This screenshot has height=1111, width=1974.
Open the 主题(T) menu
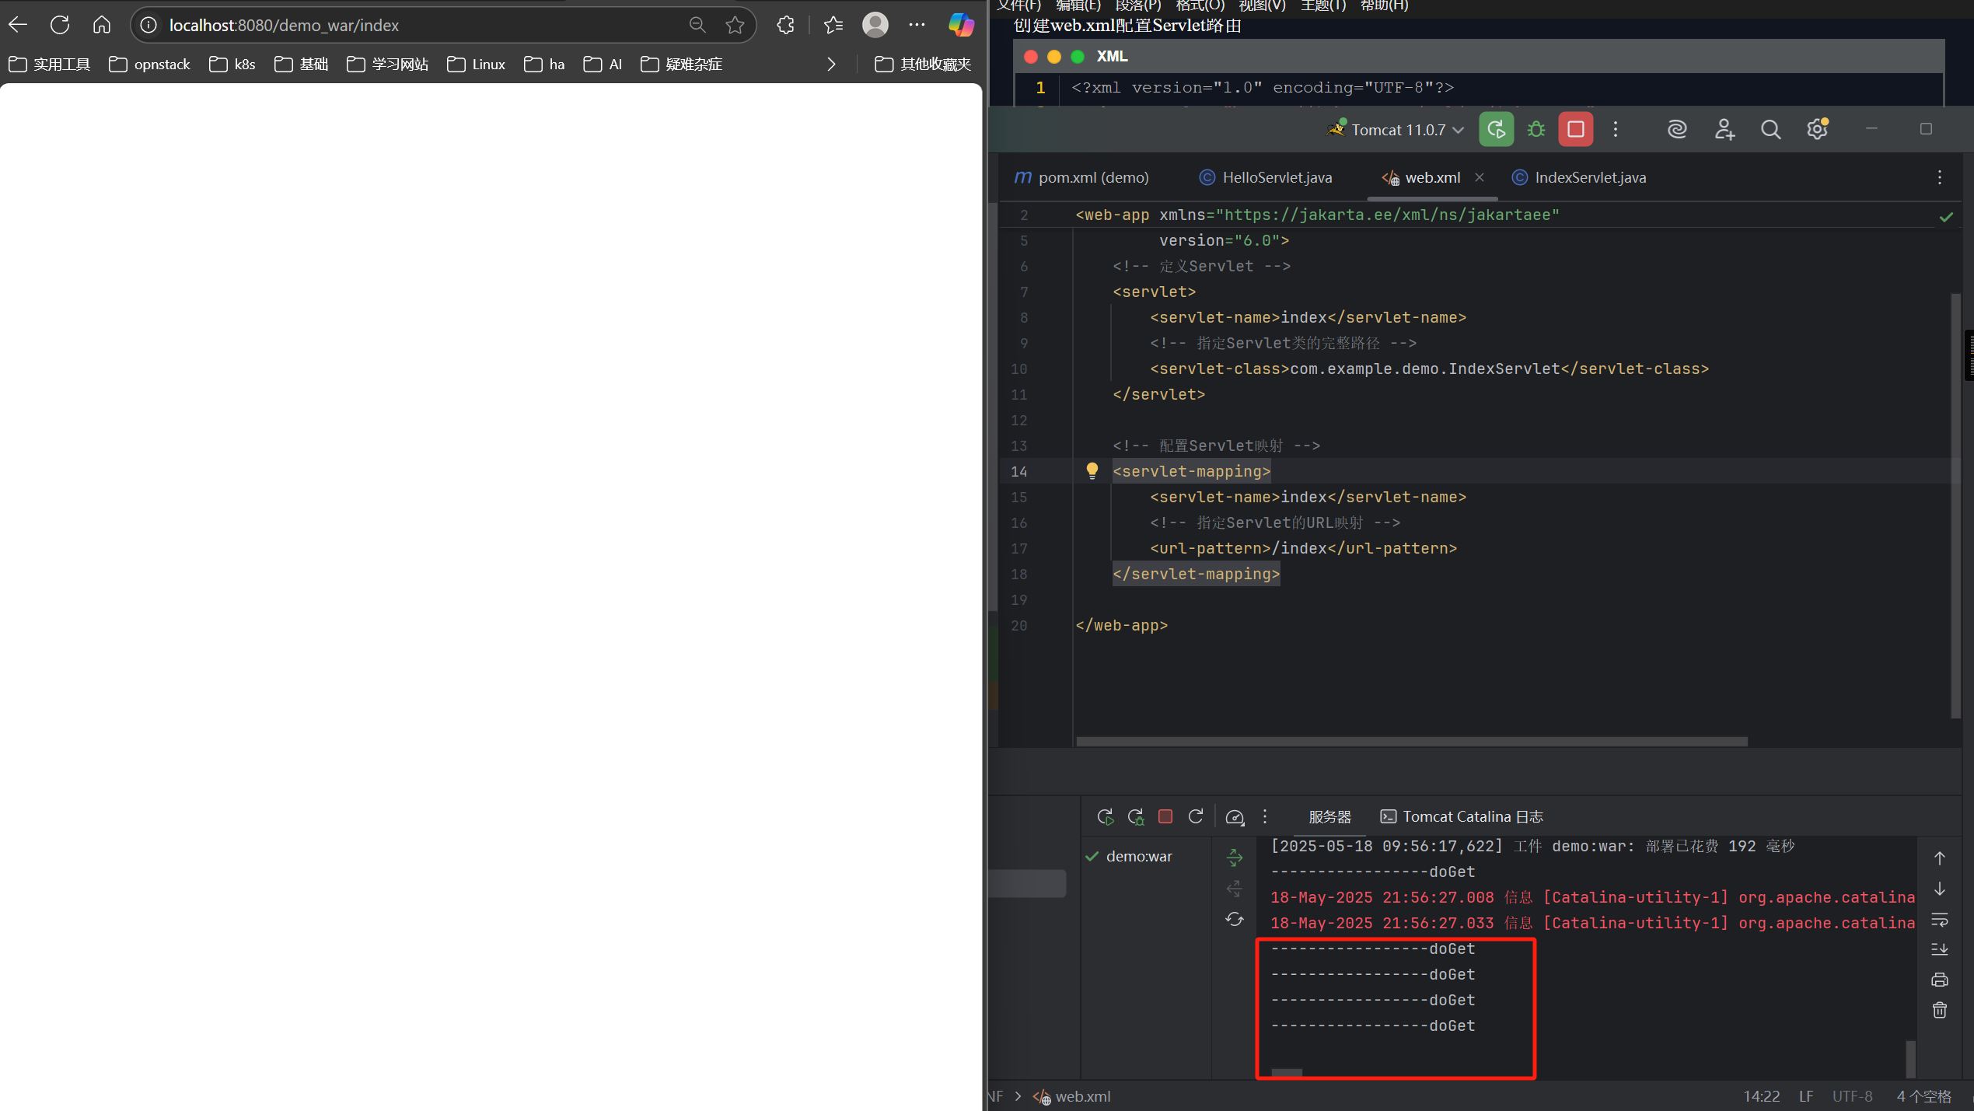tap(1322, 5)
